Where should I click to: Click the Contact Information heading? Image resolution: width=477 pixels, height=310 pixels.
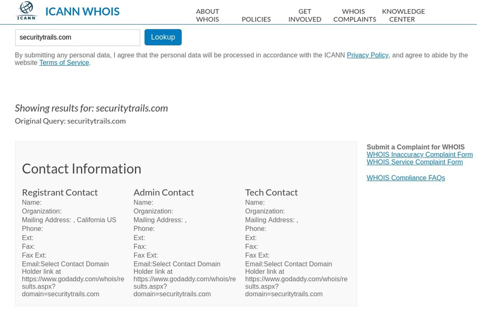(x=82, y=169)
